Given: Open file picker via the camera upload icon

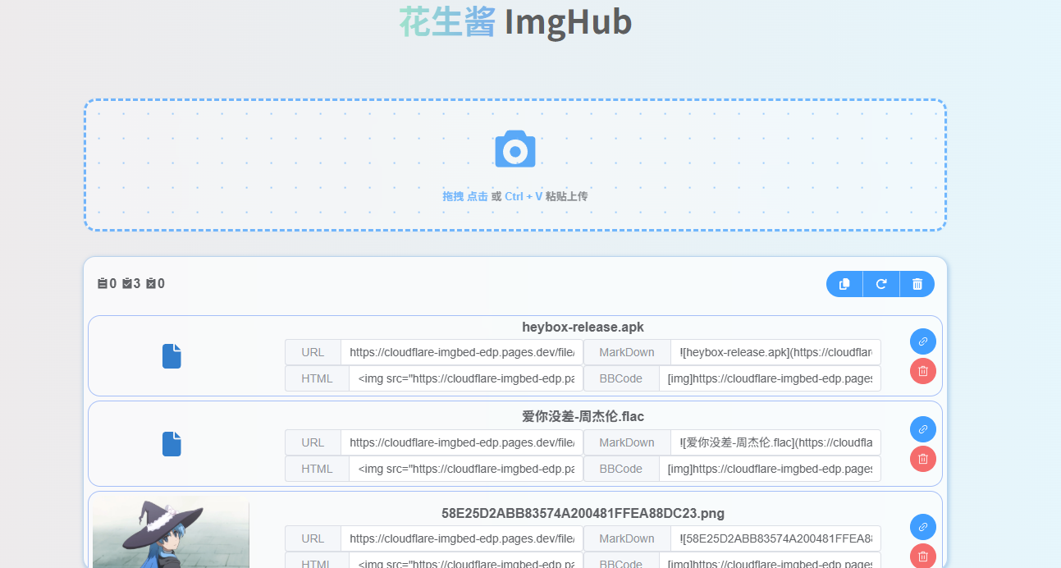Looking at the screenshot, I should coord(514,149).
